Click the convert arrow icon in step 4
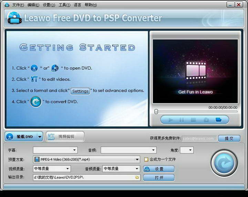The image size is (248, 197). (x=36, y=102)
